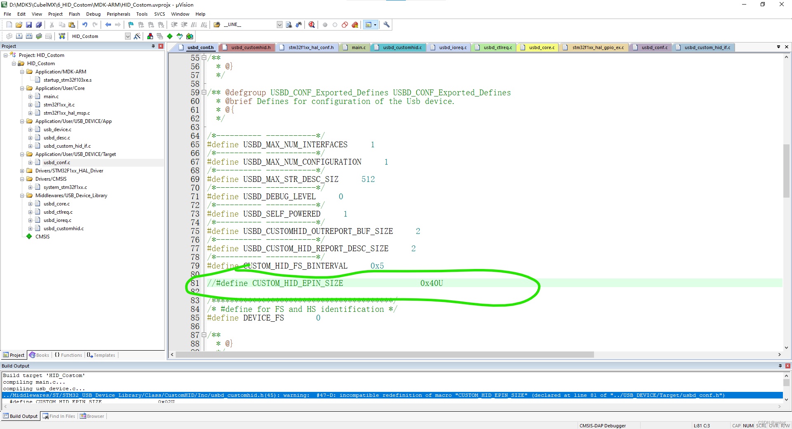Build the HID_Costom target
This screenshot has height=429, width=792.
(19, 36)
